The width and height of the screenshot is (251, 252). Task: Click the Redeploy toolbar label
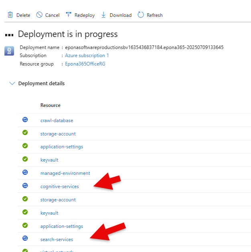click(x=85, y=15)
